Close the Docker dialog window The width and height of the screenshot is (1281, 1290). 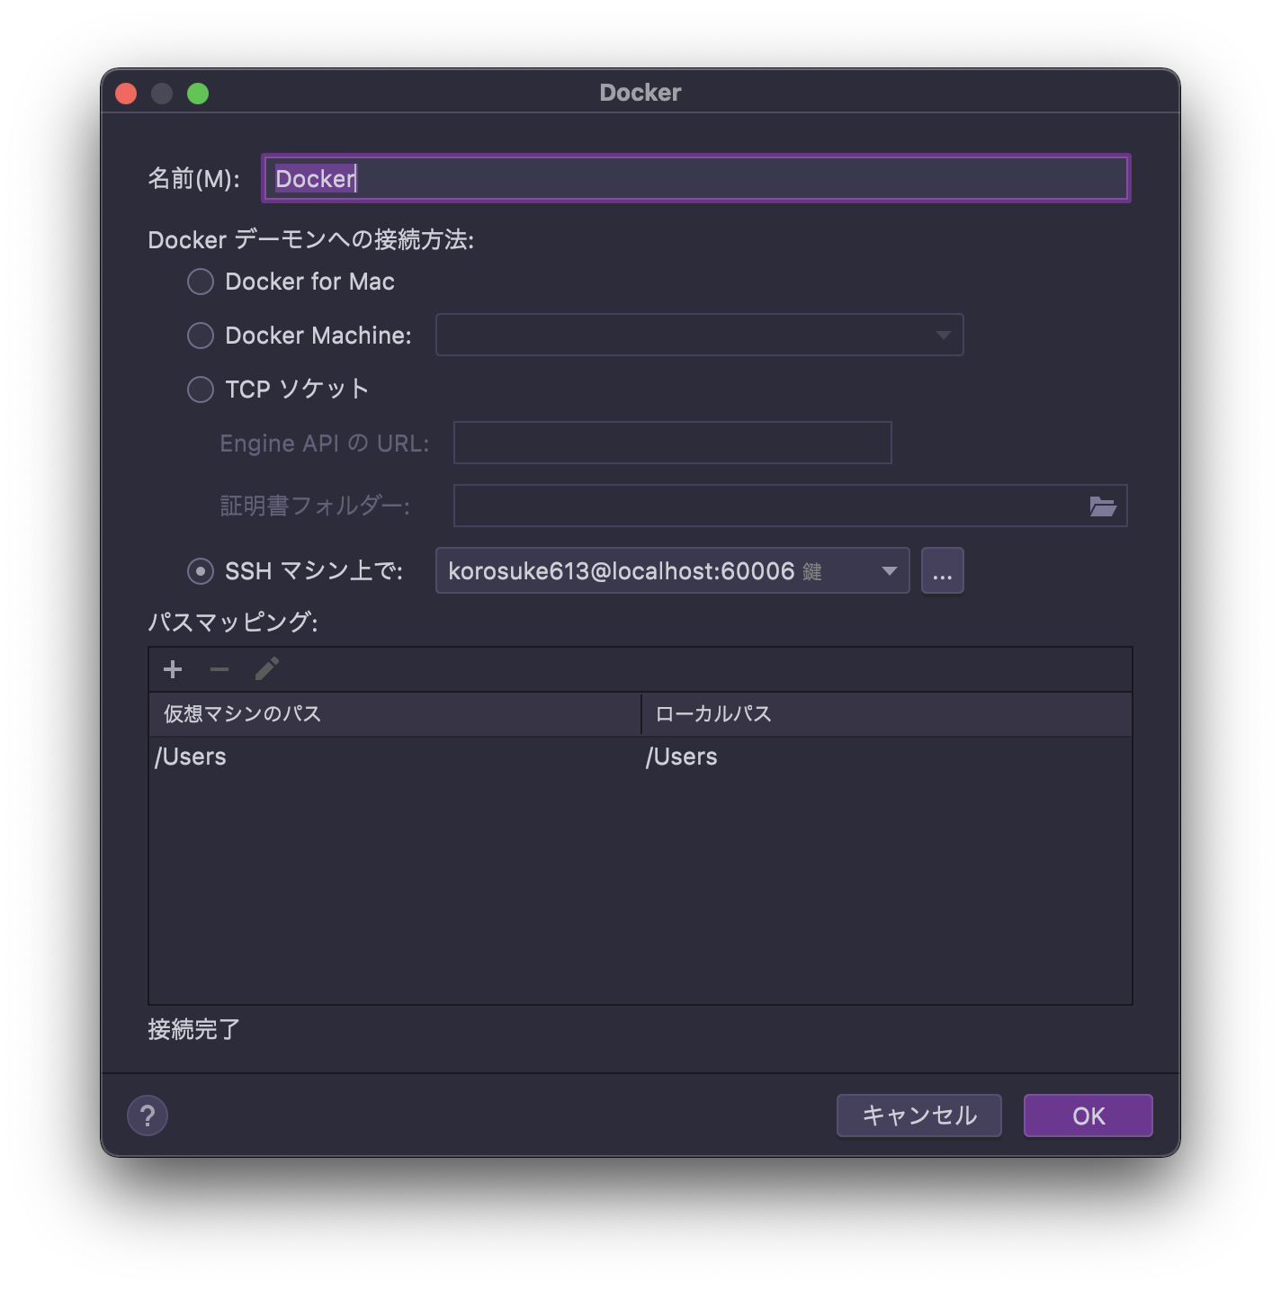tap(126, 94)
